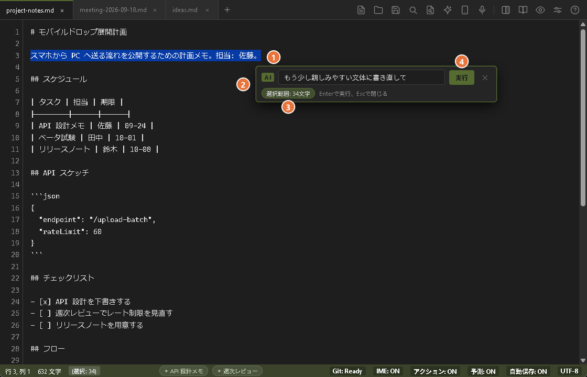Toggle the [ ] リリースノートを用意する checkbox
Image resolution: width=587 pixels, height=377 pixels.
click(45, 325)
